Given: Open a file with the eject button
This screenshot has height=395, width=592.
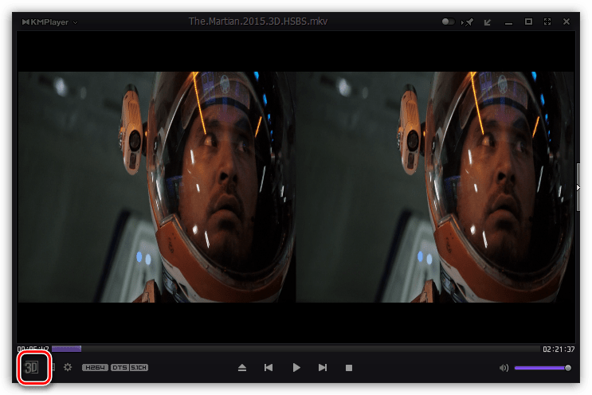Looking at the screenshot, I should pyautogui.click(x=242, y=367).
